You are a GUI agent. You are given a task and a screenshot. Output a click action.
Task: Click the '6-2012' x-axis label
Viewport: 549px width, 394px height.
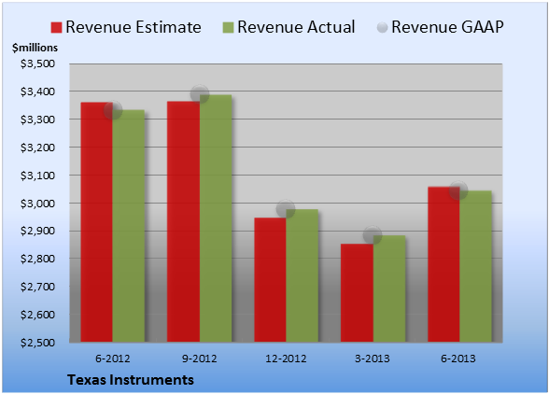[x=113, y=359]
